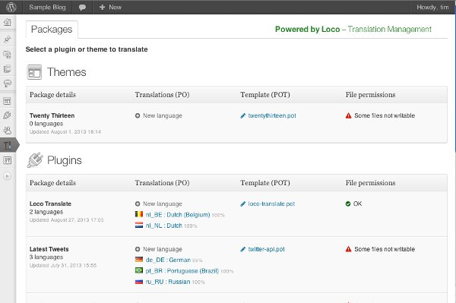Viewport: 456px width, 303px height.
Task: Click the green OK check icon
Action: pos(348,204)
